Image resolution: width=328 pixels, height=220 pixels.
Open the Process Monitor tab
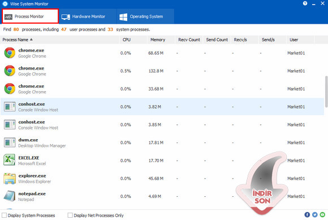30,16
